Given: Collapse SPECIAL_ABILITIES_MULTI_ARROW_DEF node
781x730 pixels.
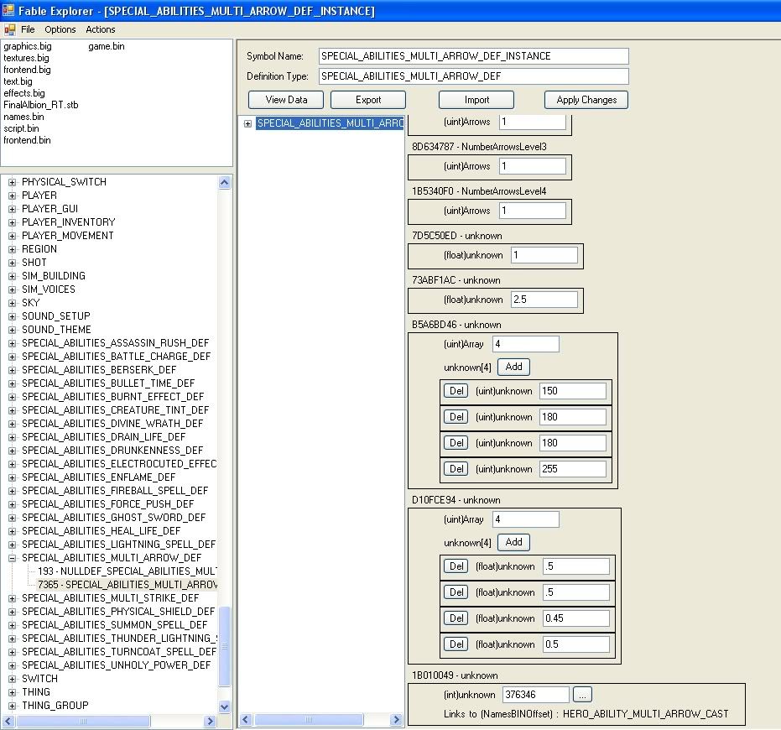Looking at the screenshot, I should click(12, 558).
